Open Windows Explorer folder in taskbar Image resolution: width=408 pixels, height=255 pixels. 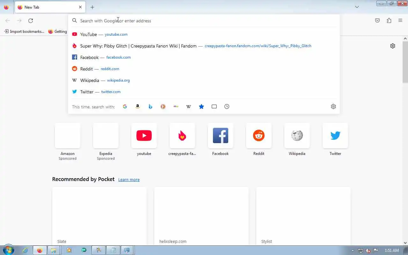coord(54,250)
